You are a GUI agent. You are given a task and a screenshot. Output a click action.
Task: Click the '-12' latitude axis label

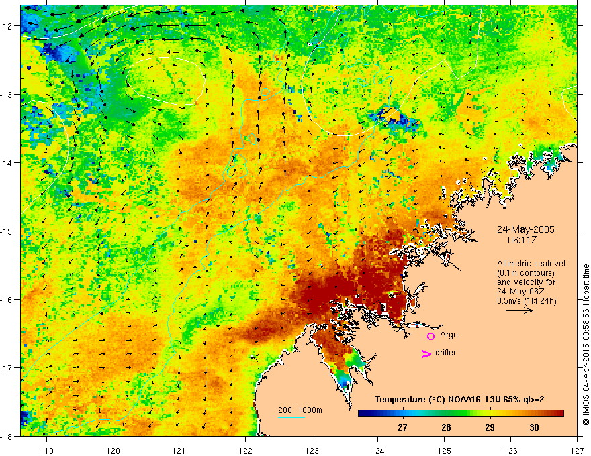point(7,26)
